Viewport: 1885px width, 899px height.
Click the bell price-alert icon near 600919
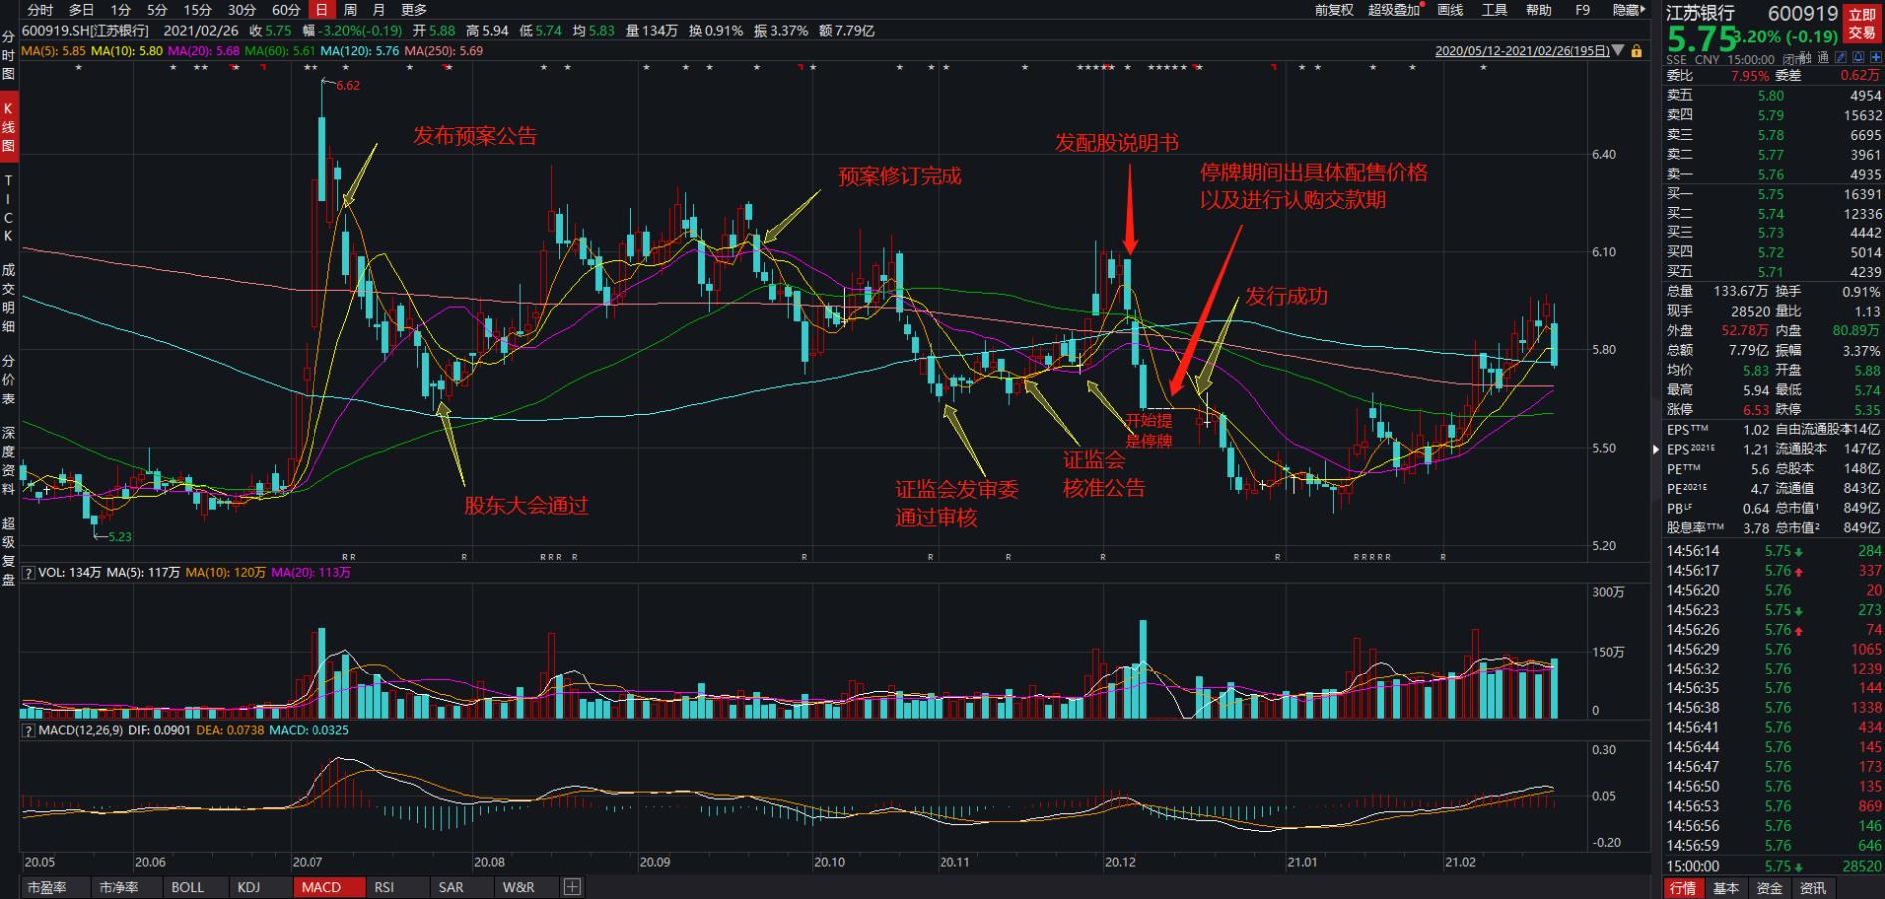(1858, 59)
